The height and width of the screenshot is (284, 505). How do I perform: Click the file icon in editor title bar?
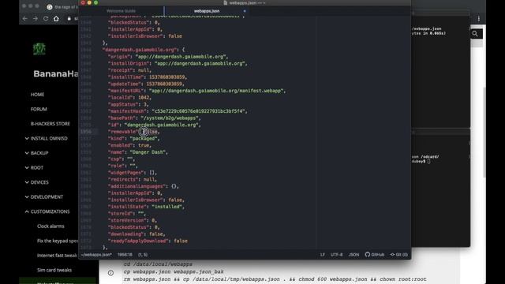pos(226,3)
